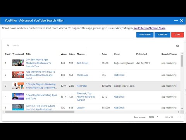Click the 179K views value
The height and width of the screenshot is (140, 186).
tap(64, 86)
